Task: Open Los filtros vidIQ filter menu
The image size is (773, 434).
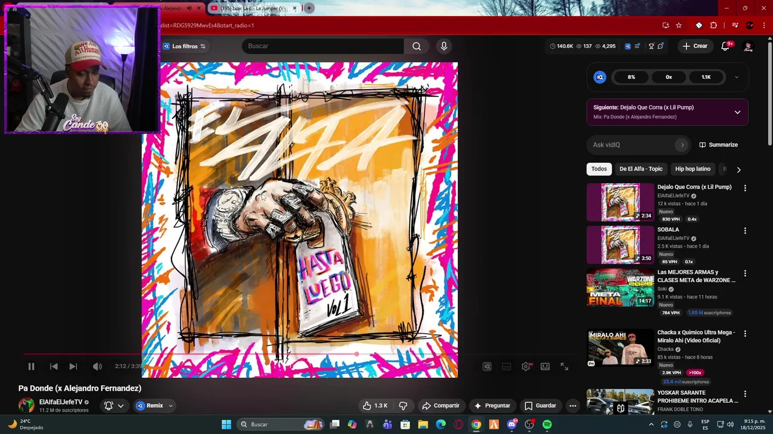Action: tap(184, 46)
